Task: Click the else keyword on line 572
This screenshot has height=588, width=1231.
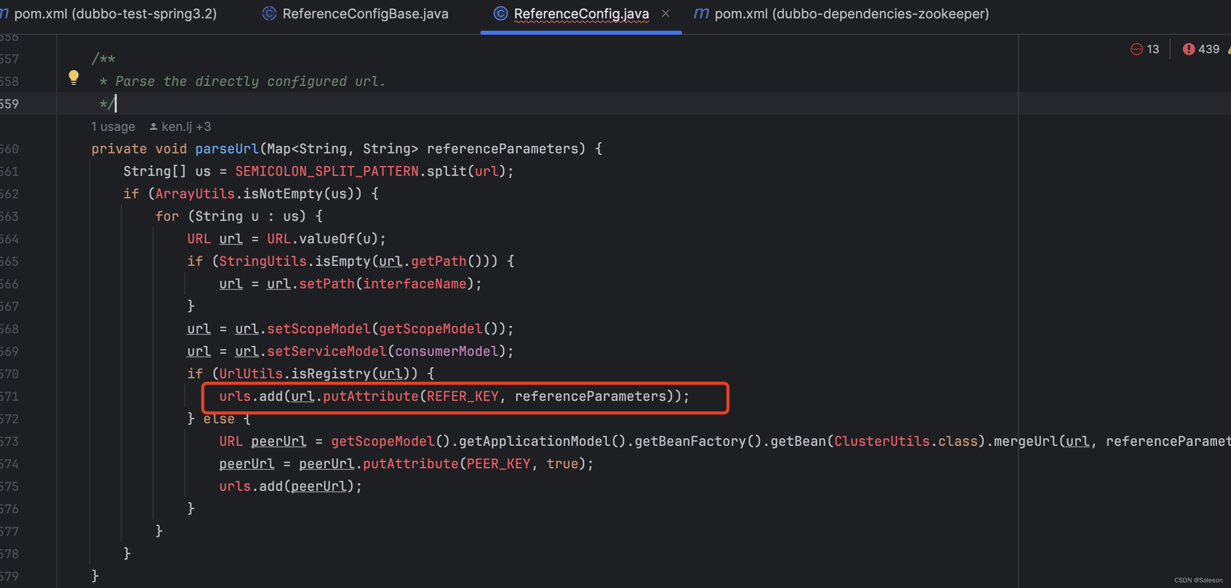Action: [x=219, y=419]
